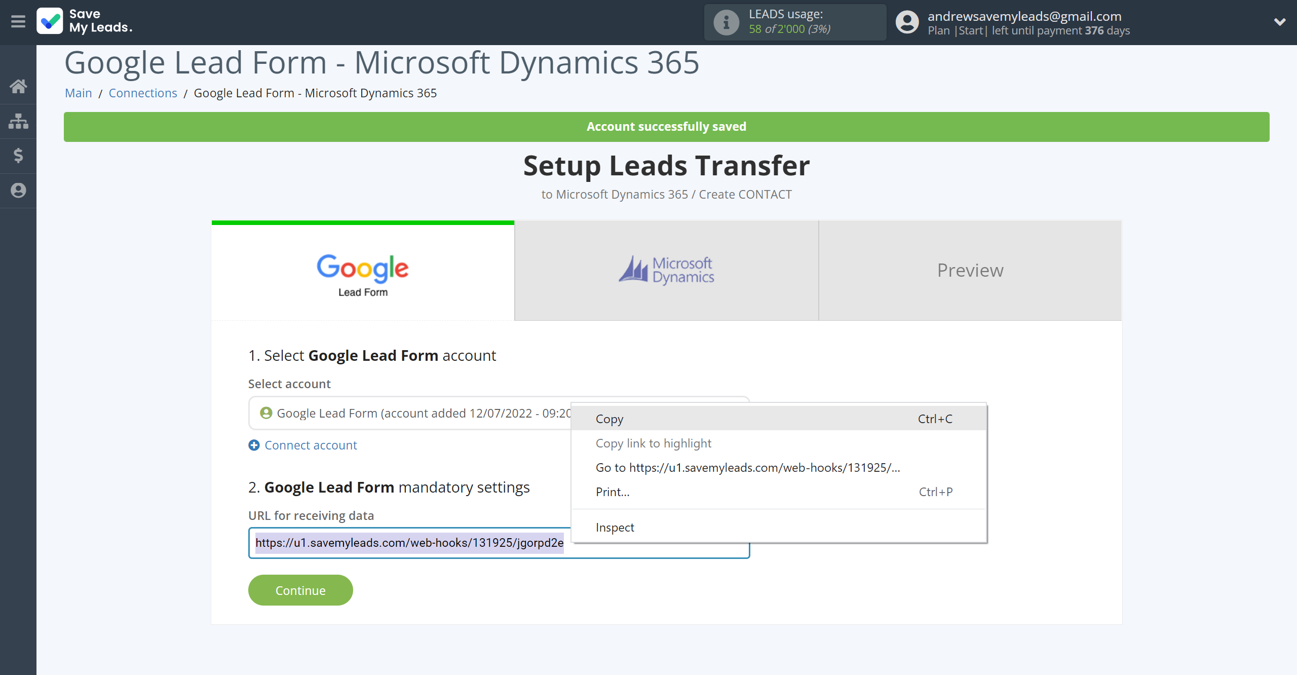Choose Copy in the context menu
This screenshot has height=675, width=1297.
coord(779,419)
